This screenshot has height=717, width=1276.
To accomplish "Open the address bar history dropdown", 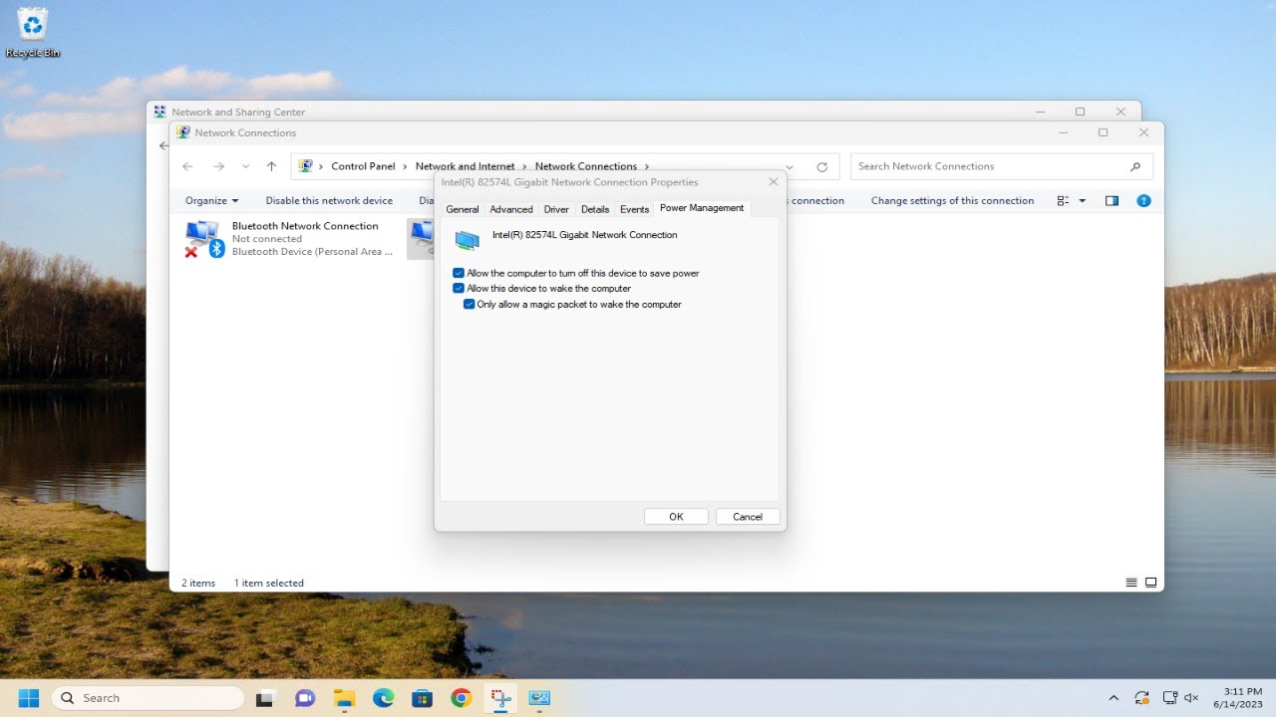I will coord(790,166).
